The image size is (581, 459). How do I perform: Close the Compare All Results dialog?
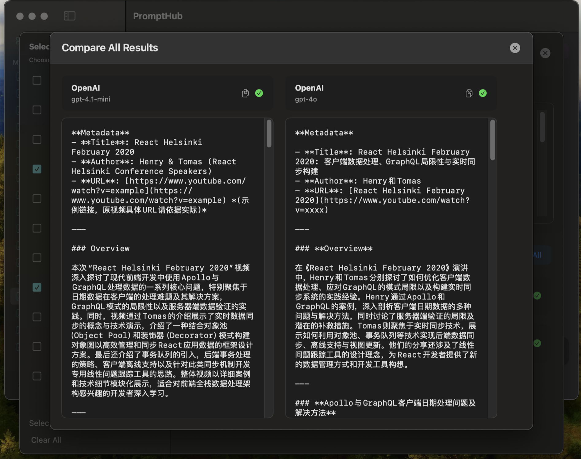pos(515,48)
